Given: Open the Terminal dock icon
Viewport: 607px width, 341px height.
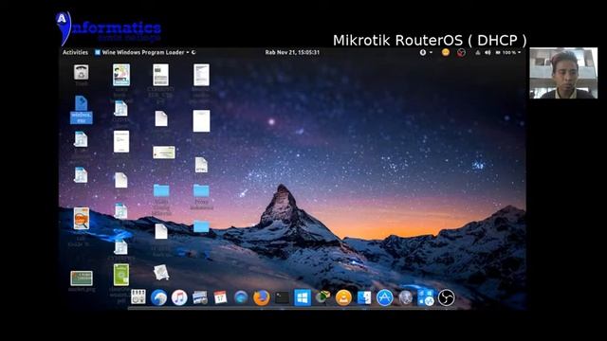Looking at the screenshot, I should click(x=282, y=297).
